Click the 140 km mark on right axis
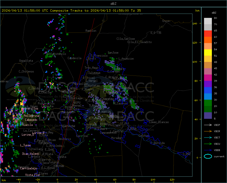227x183 pixels. pos(195,23)
